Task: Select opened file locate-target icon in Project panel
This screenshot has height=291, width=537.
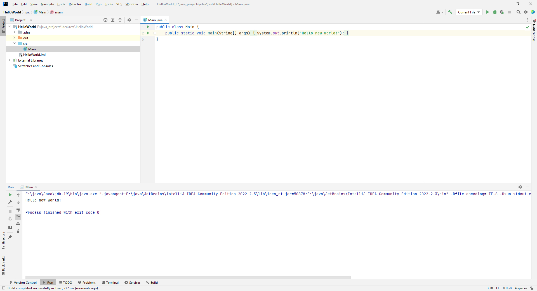Action: [105, 20]
